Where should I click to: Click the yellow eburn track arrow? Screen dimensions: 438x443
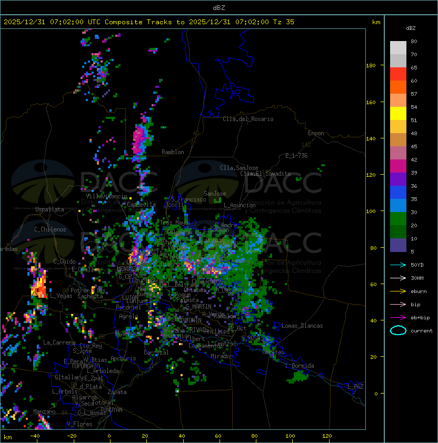398,291
